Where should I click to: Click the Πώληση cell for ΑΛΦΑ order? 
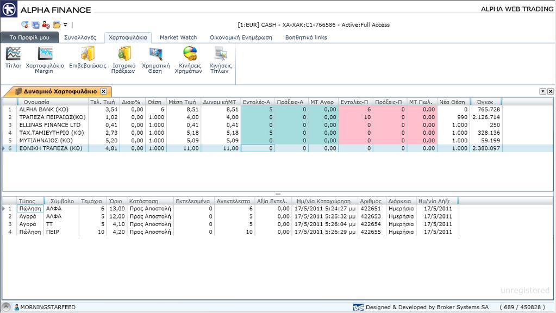click(x=30, y=209)
